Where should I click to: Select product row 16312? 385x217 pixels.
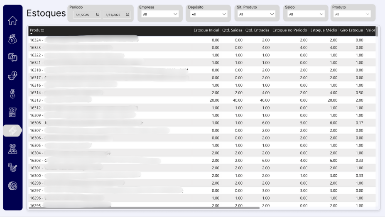[x=202, y=107]
